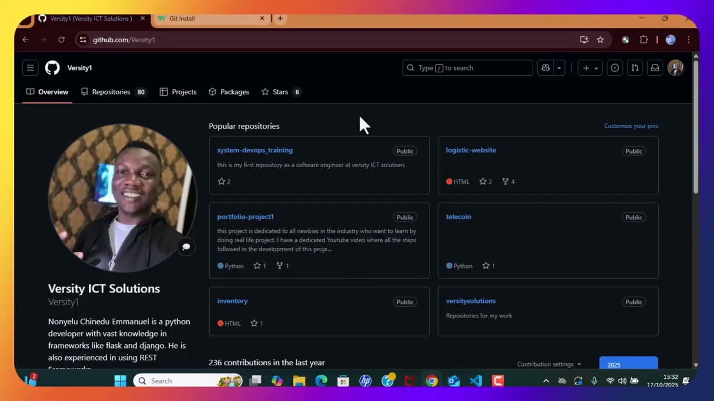Screen dimensions: 714x401
Task: Go back to the previous page
Action: tap(25, 40)
